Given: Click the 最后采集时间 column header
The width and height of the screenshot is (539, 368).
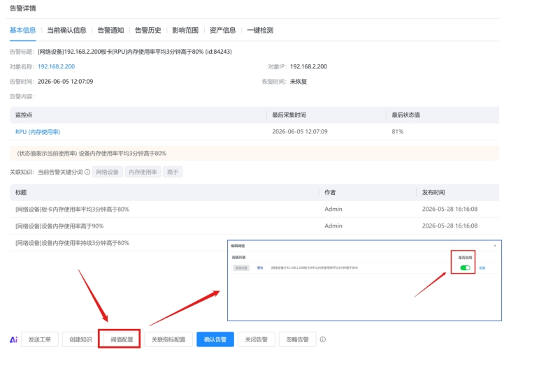Looking at the screenshot, I should click(289, 115).
